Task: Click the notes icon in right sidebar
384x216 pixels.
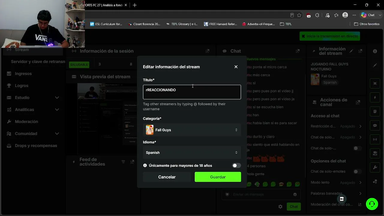Action: (x=375, y=112)
